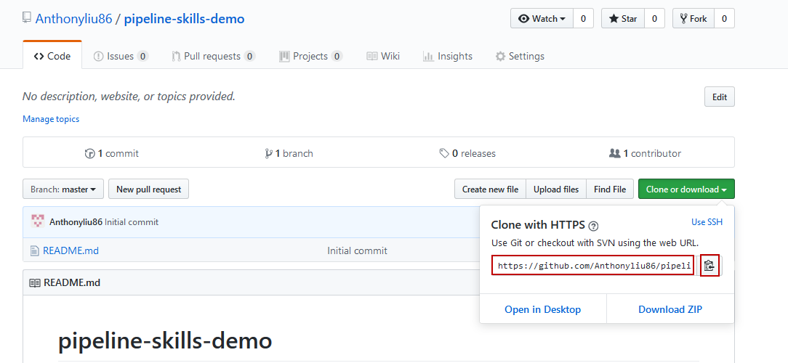Switch to the Code tab

tap(52, 56)
